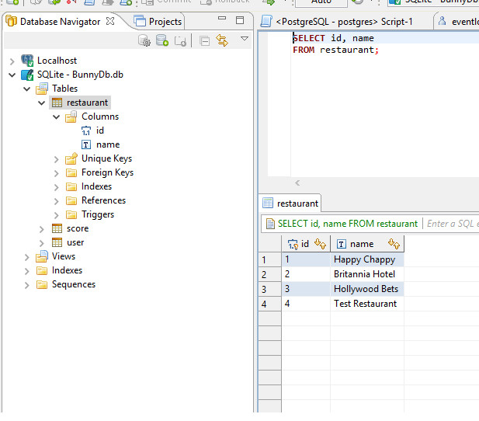
Task: Click the SQL script icon beside the SELECT filter text
Action: point(270,224)
